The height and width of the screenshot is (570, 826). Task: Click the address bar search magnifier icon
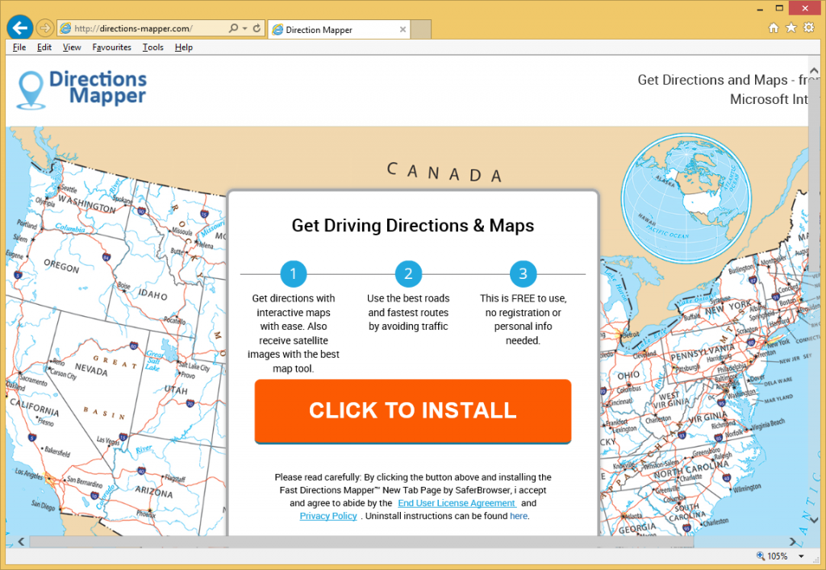tap(233, 28)
